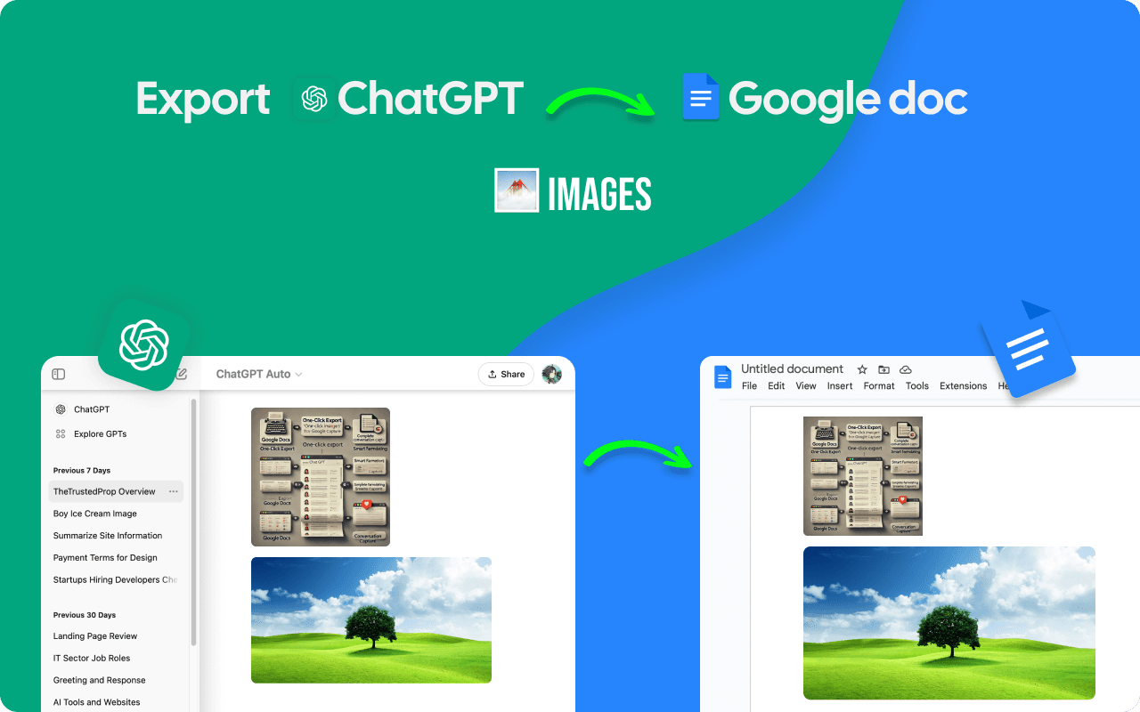1140x712 pixels.
Task: Select the infographic image in the Google document
Action: (x=863, y=476)
